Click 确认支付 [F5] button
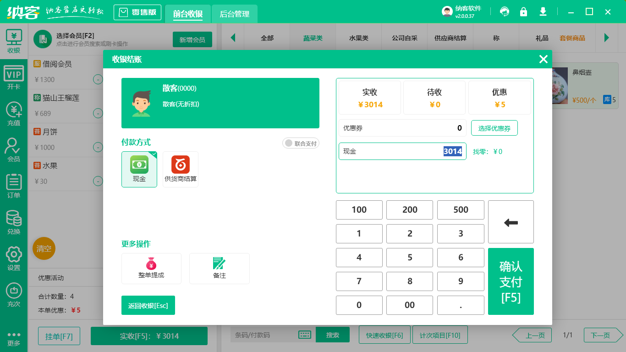626x352 pixels. tap(511, 281)
